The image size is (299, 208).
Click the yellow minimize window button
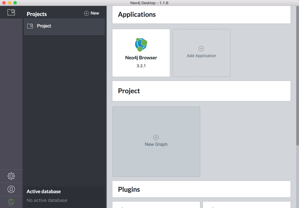[x=10, y=3]
